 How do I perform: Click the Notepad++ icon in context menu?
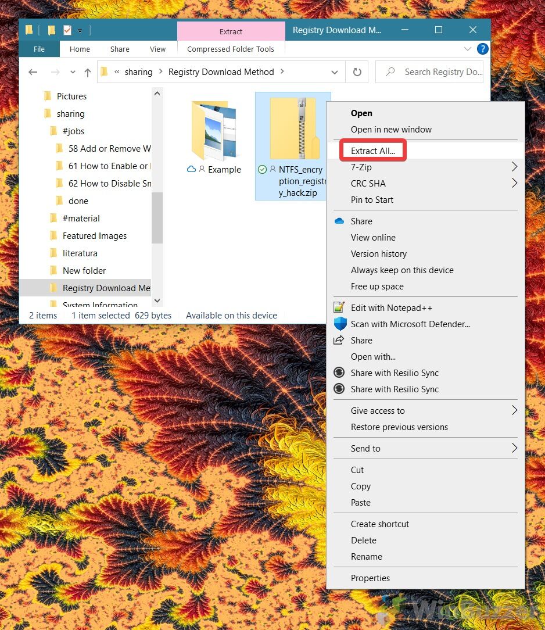pyautogui.click(x=339, y=307)
